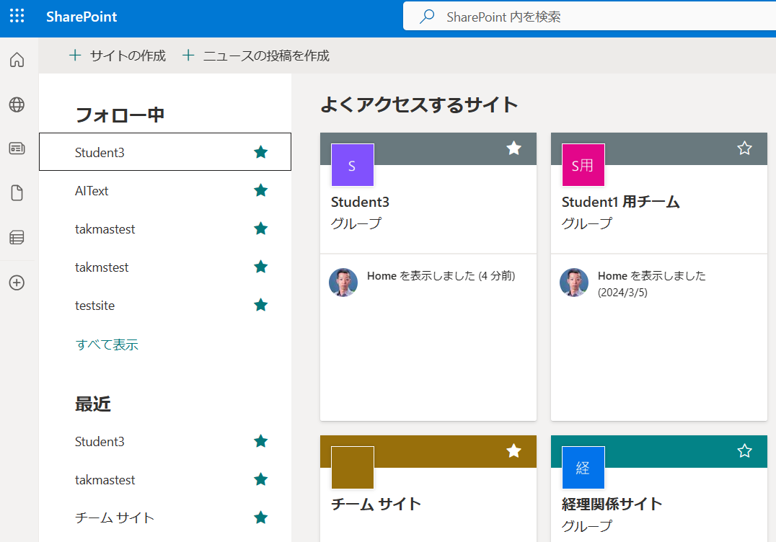Click avatar on Student1 用チーム activity

[573, 283]
